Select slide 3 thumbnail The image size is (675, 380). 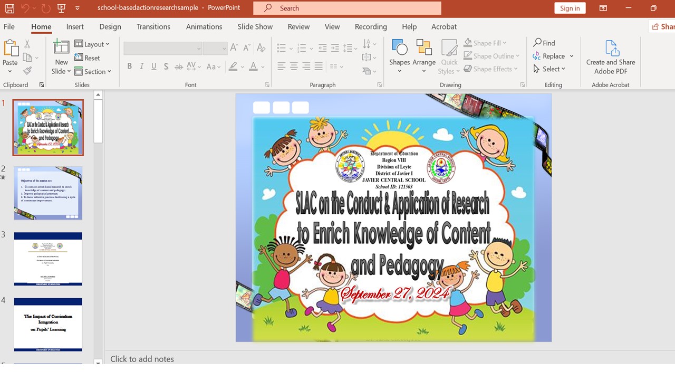pyautogui.click(x=48, y=259)
